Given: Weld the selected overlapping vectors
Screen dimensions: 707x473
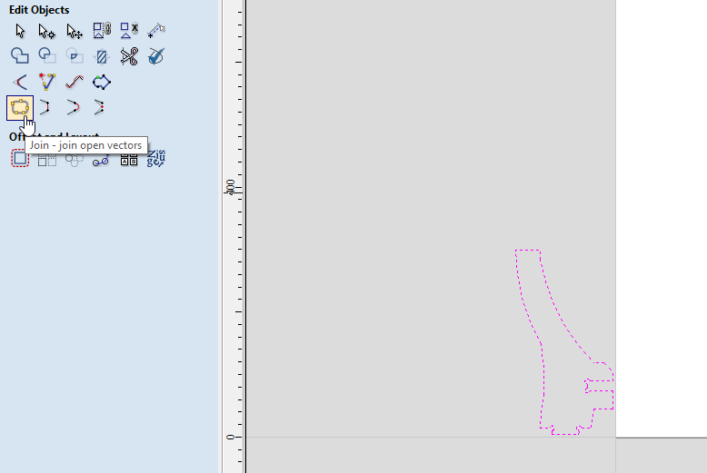Looking at the screenshot, I should pos(20,56).
